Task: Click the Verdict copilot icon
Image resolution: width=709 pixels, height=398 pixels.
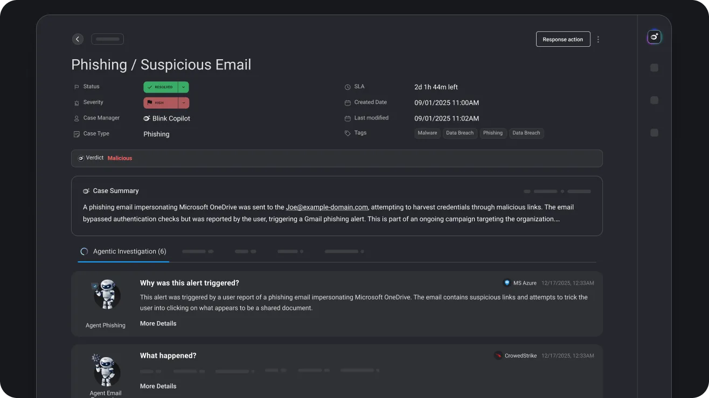Action: click(x=81, y=158)
